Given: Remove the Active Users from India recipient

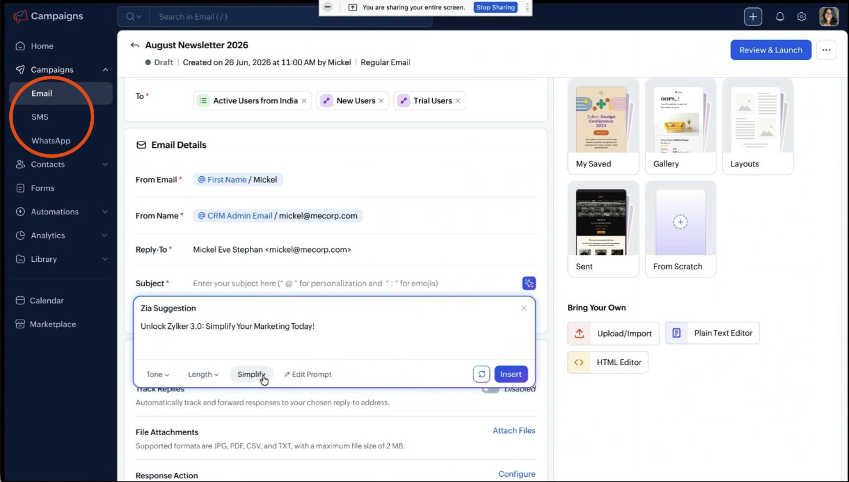Looking at the screenshot, I should coord(304,101).
